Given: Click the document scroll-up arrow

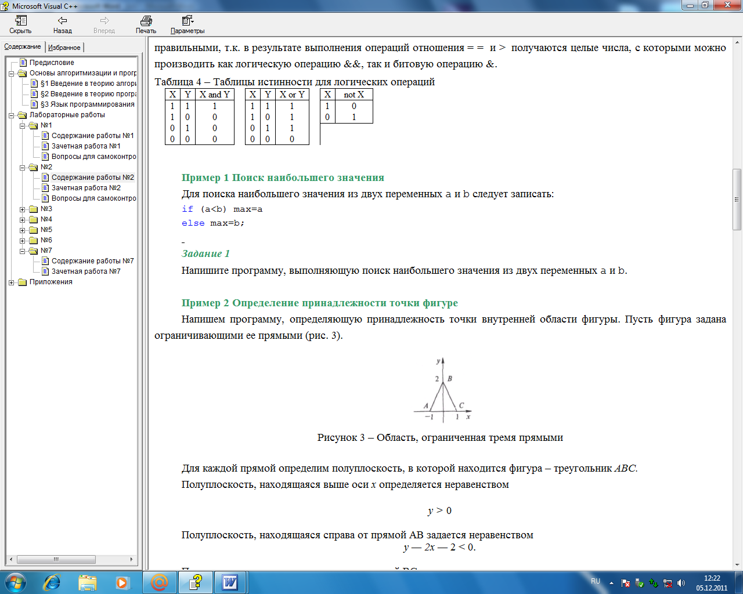Looking at the screenshot, I should 737,42.
